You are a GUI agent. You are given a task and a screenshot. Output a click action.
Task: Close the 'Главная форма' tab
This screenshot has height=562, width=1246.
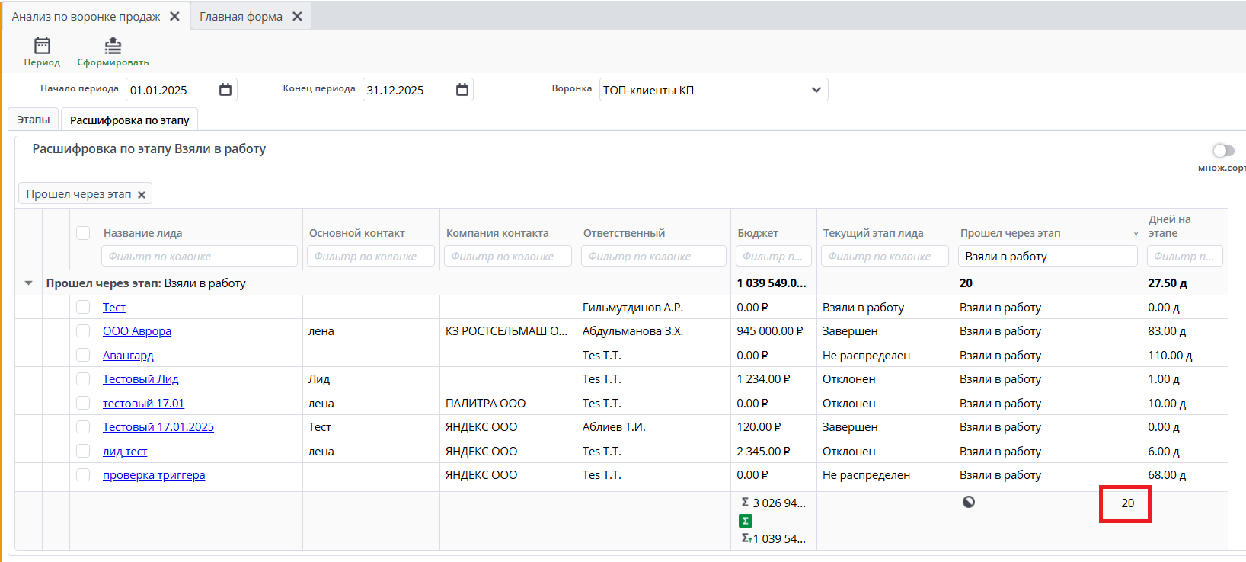[x=298, y=17]
